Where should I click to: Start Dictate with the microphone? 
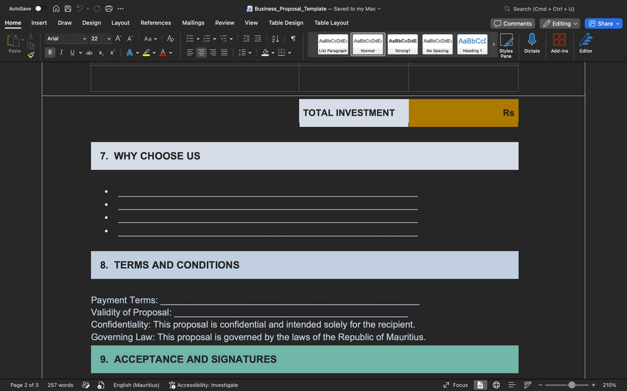pyautogui.click(x=532, y=43)
